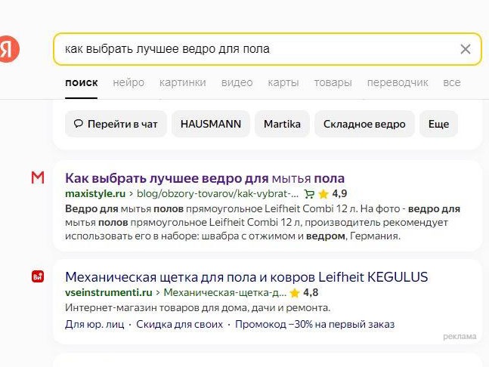
Task: Open the blog/obzory-tovarov breadcrumb link
Action: tap(218, 194)
